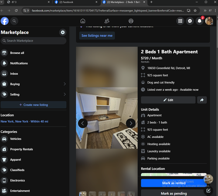The height and width of the screenshot is (196, 218).
Task: Click the kitchen listing photo
Action: click(x=107, y=118)
